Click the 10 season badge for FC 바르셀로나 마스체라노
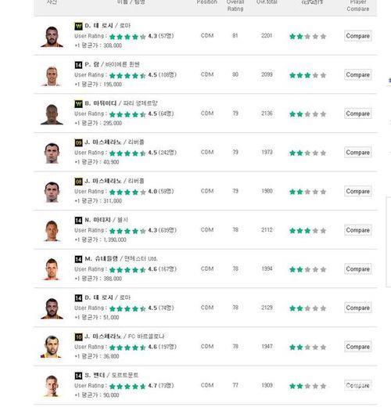 78,337
